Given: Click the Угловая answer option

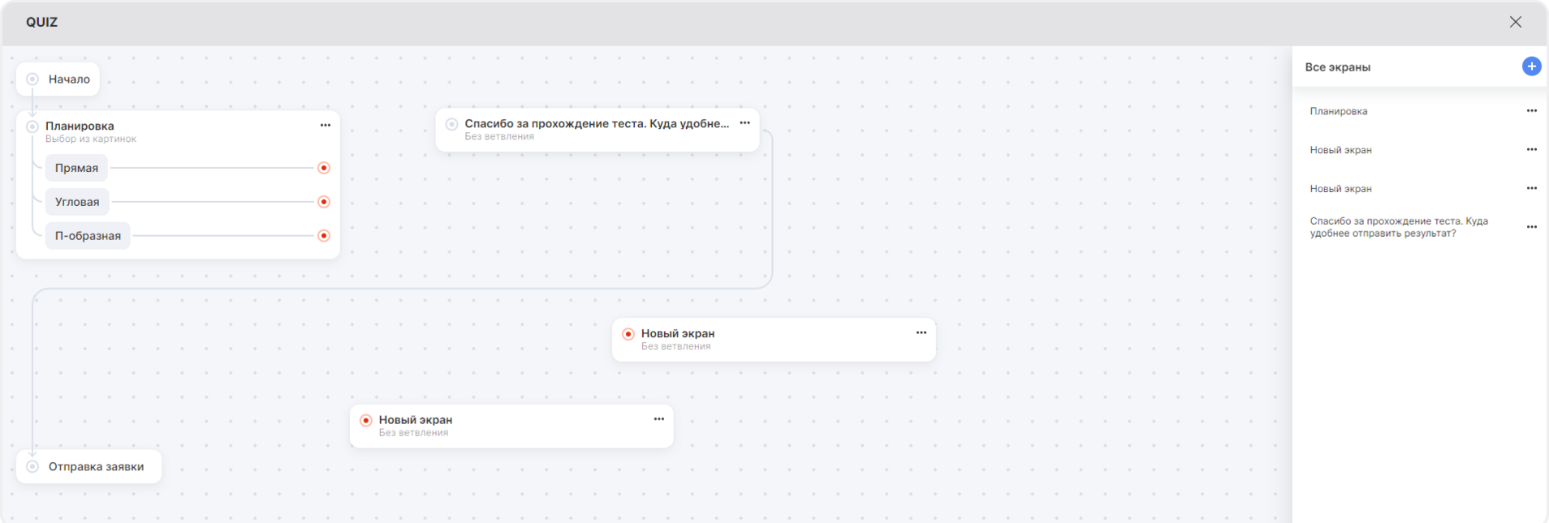Looking at the screenshot, I should (x=77, y=202).
